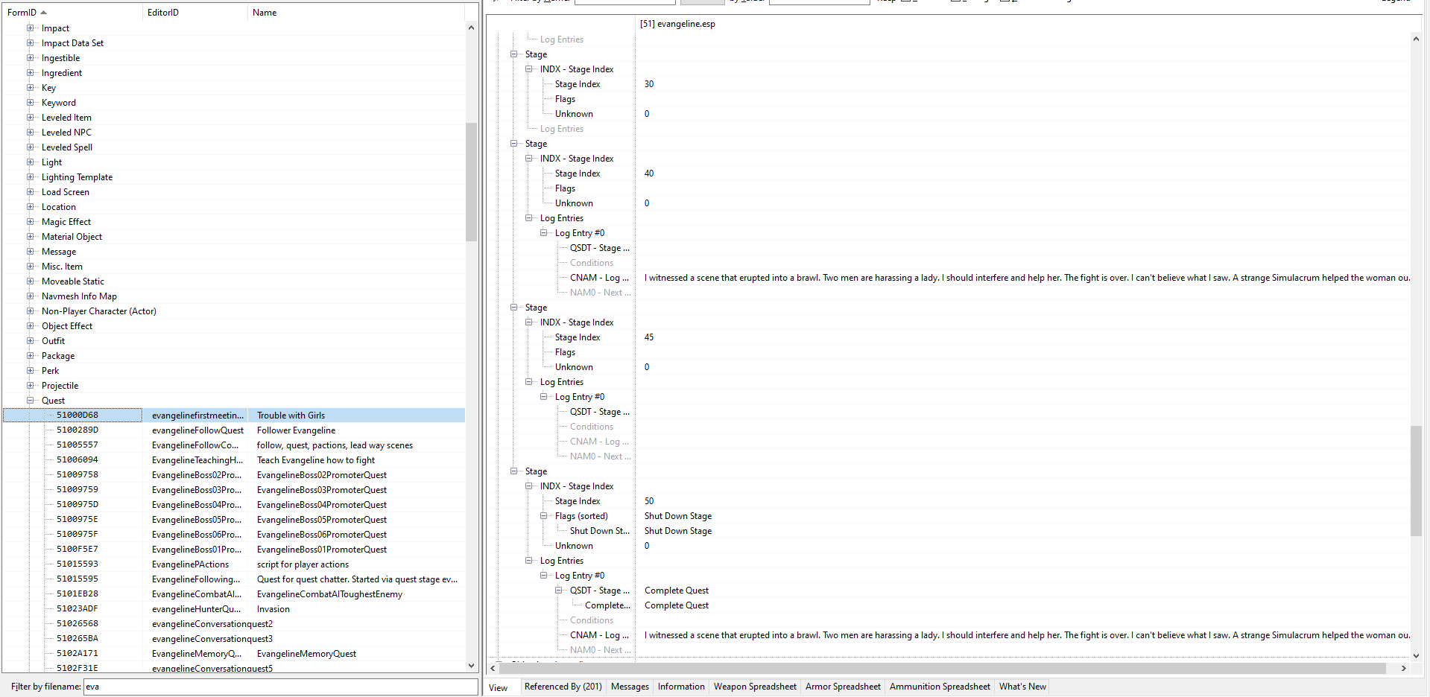Select the Invasion quest record
This screenshot has height=697, width=1430.
click(x=234, y=609)
